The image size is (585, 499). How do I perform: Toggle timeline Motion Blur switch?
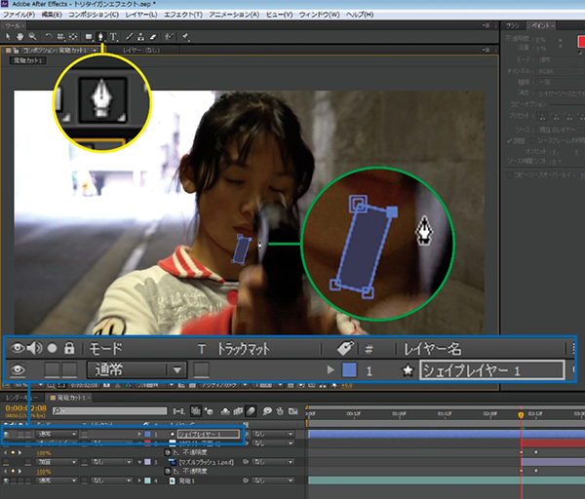pyautogui.click(x=251, y=411)
